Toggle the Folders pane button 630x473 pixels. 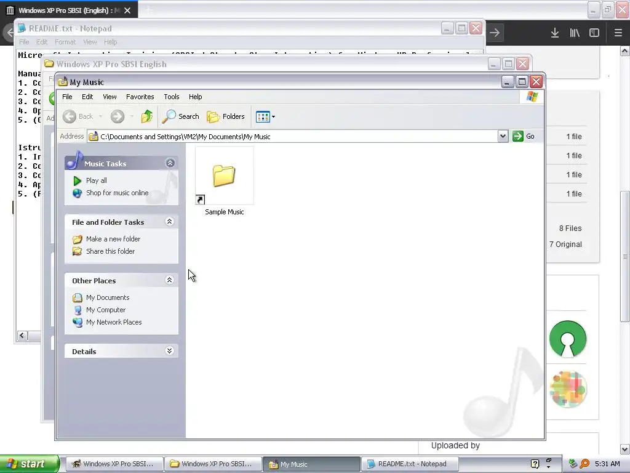[226, 116]
